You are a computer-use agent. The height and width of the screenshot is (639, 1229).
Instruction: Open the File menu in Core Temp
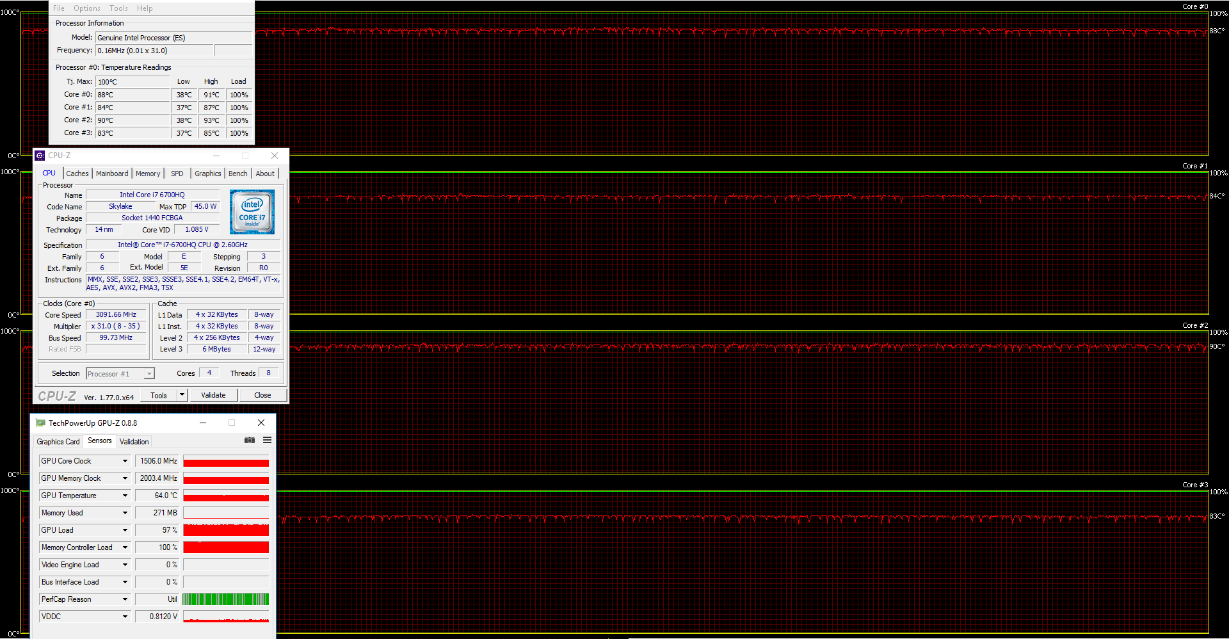tap(59, 8)
